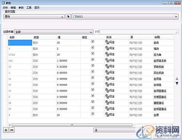182x140 pixels.
Task: Click the 名称 column header
Action: click(x=20, y=37)
